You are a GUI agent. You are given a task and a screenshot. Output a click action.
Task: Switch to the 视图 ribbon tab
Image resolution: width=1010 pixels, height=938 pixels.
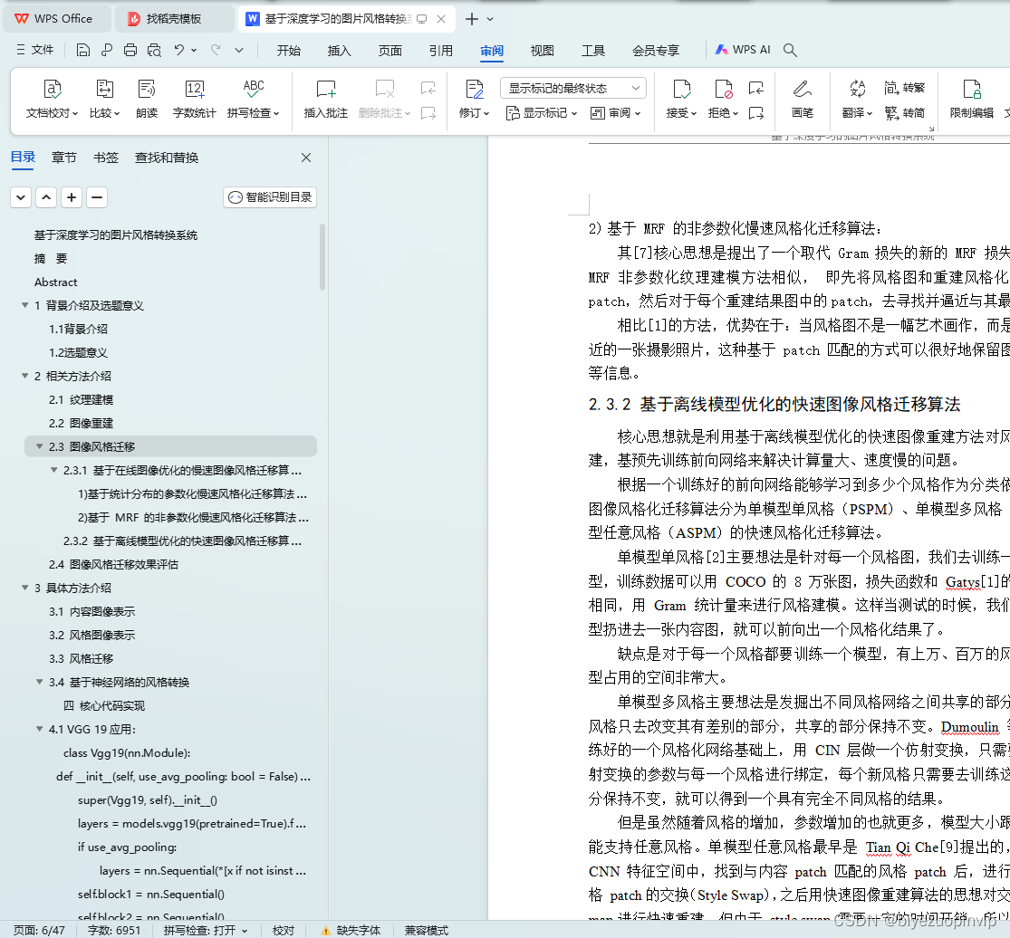[543, 50]
